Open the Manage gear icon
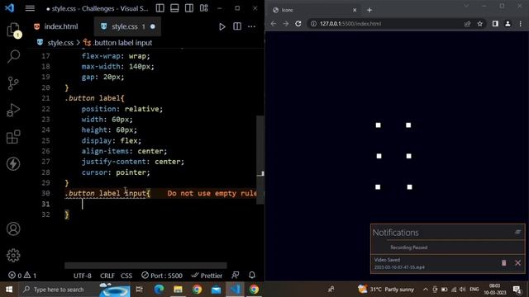The width and height of the screenshot is (529, 297). 13,256
